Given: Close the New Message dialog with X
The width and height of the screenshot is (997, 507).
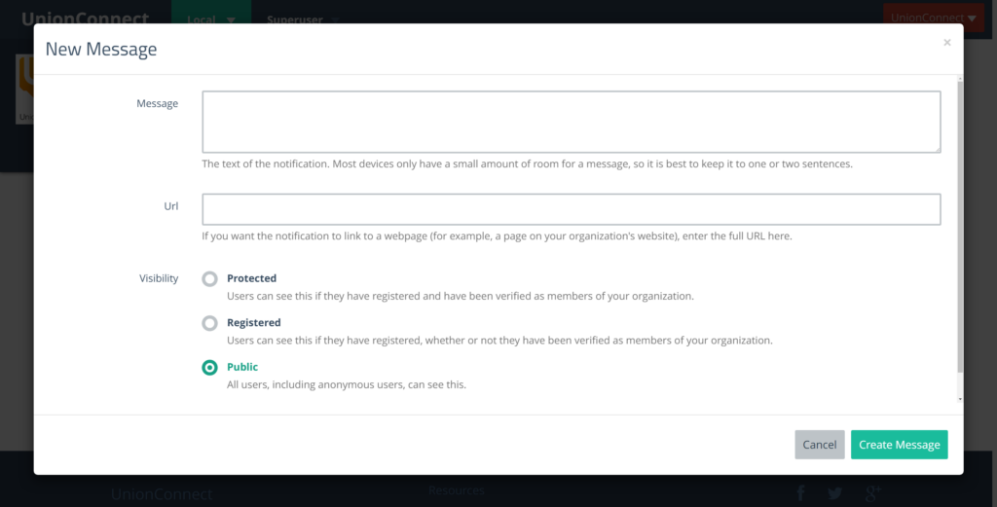Looking at the screenshot, I should pos(946,43).
